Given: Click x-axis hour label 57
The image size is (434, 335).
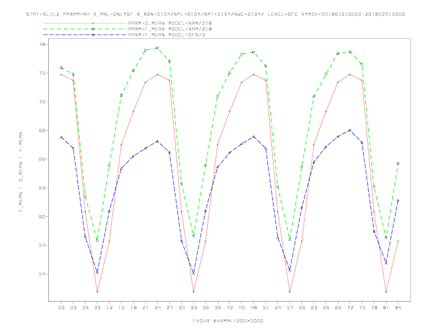Looking at the screenshot, I should 290,308.
